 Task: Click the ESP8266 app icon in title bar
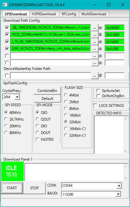pos(5,5)
